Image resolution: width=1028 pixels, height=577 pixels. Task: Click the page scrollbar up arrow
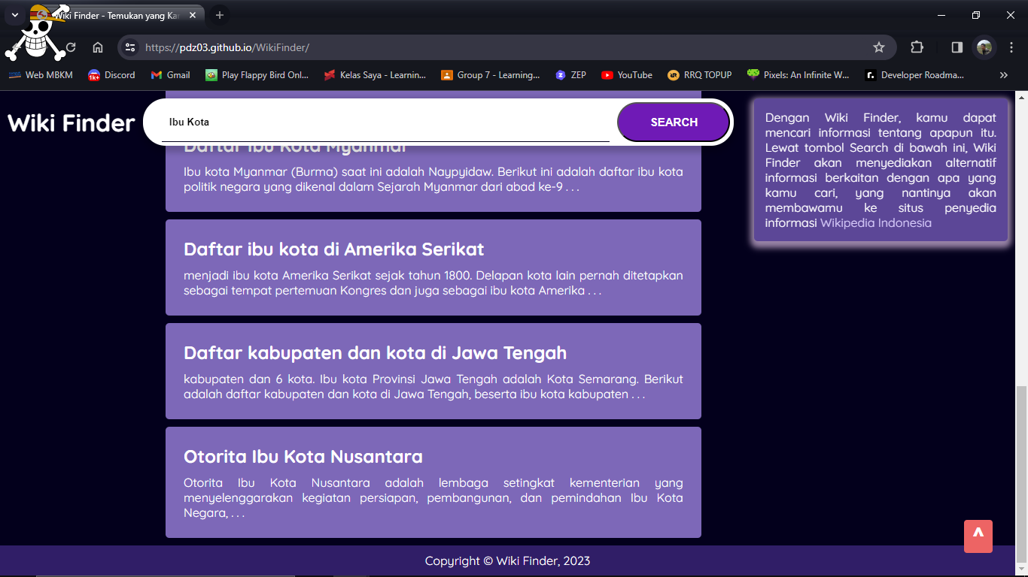(x=1021, y=98)
